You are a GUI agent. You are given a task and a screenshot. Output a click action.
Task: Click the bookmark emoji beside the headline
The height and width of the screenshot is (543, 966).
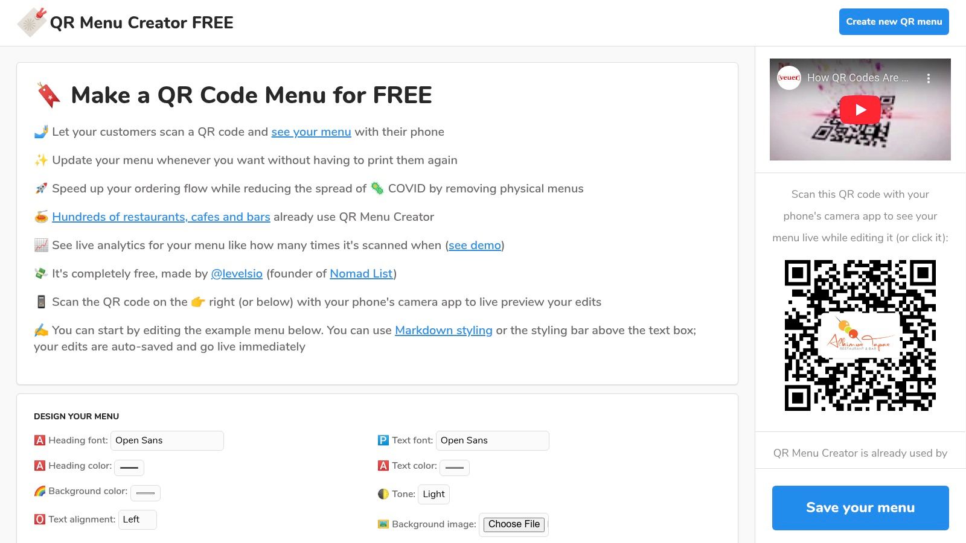(48, 95)
